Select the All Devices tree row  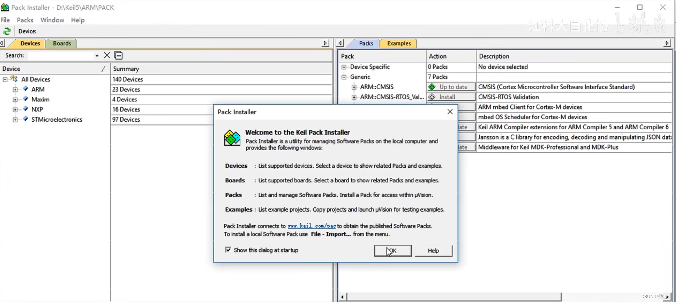point(35,79)
